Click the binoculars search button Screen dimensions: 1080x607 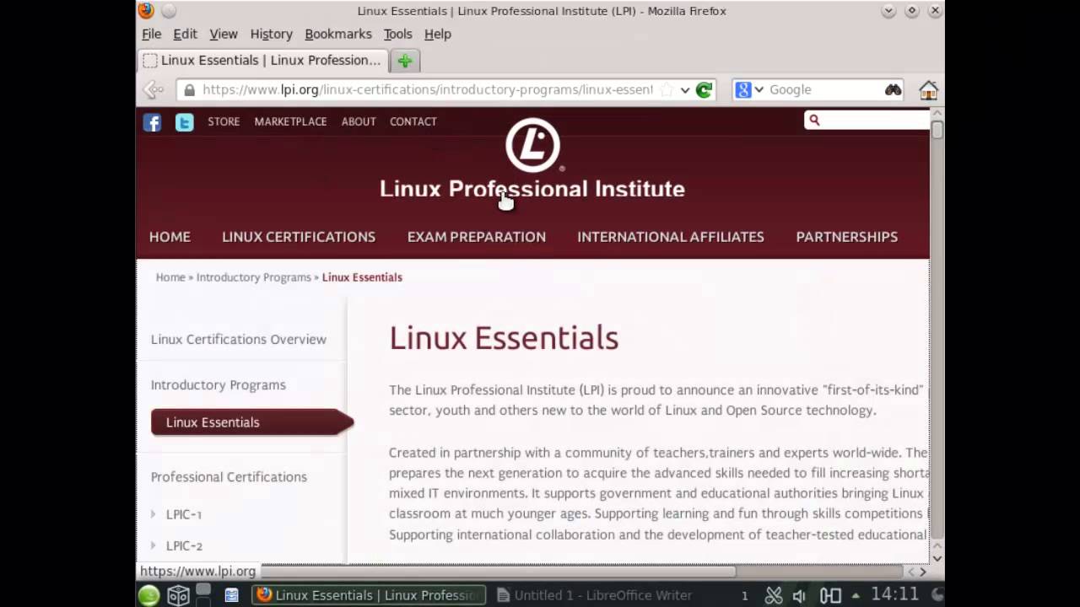[x=893, y=90]
